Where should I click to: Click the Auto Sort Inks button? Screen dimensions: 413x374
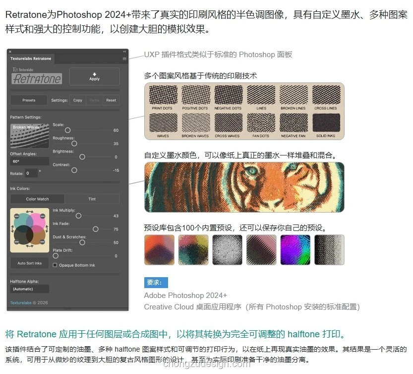tap(30, 263)
